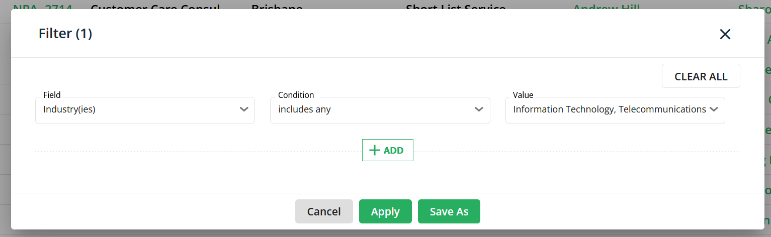The width and height of the screenshot is (771, 237).
Task: Click the Field label above the dropdown
Action: pos(52,95)
